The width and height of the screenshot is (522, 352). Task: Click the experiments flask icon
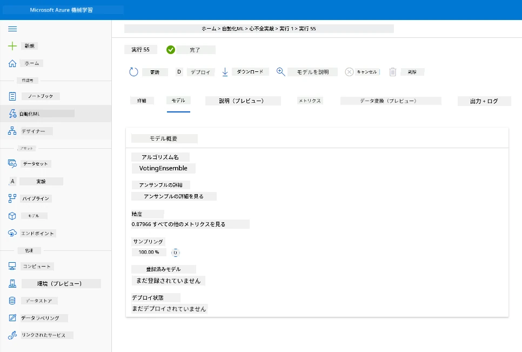tap(12, 181)
